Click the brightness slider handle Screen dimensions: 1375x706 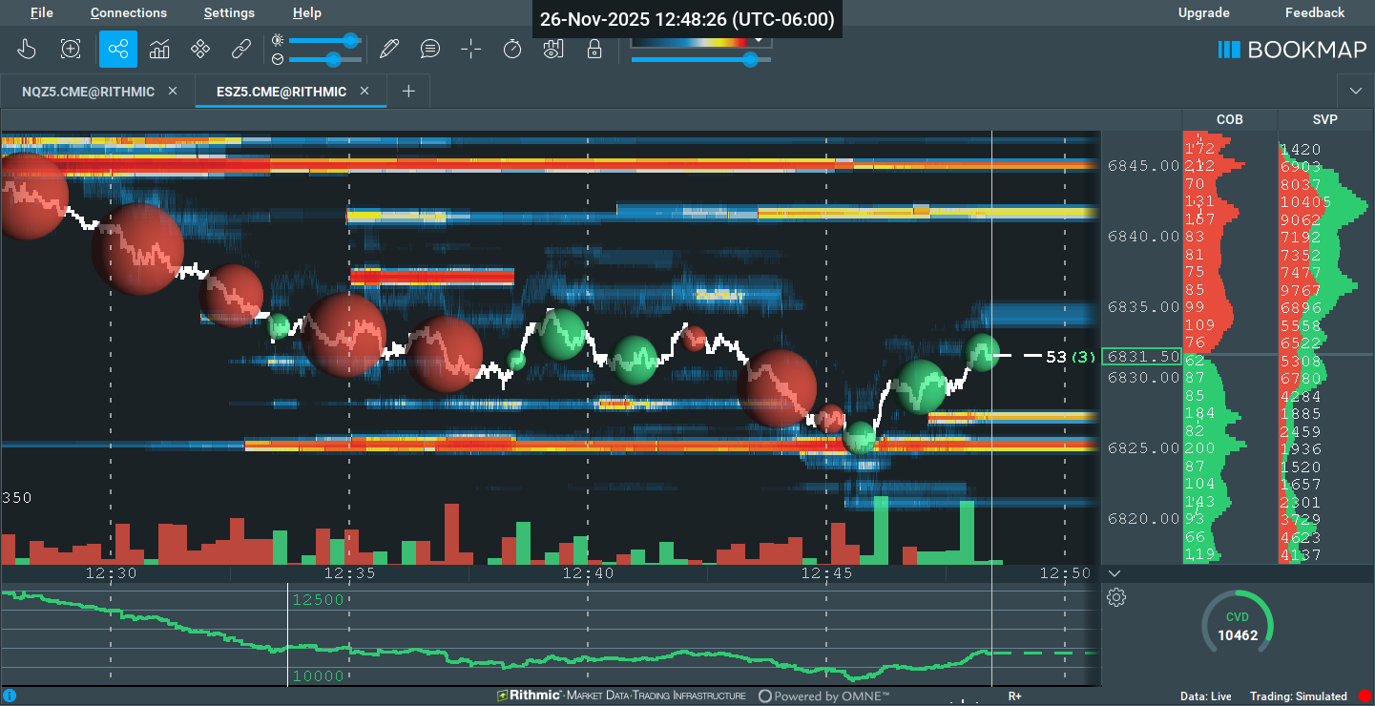click(x=350, y=40)
